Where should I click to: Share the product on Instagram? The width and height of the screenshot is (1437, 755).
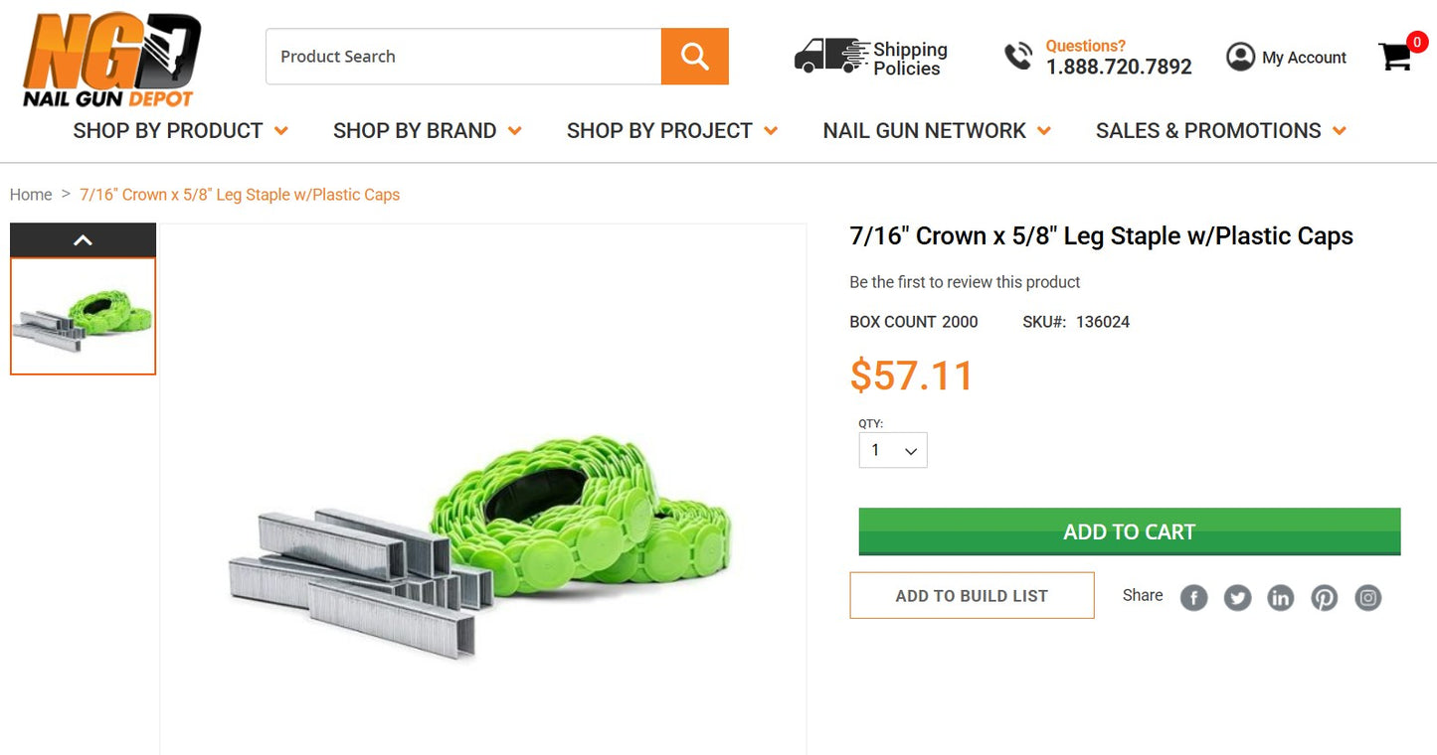(x=1367, y=597)
